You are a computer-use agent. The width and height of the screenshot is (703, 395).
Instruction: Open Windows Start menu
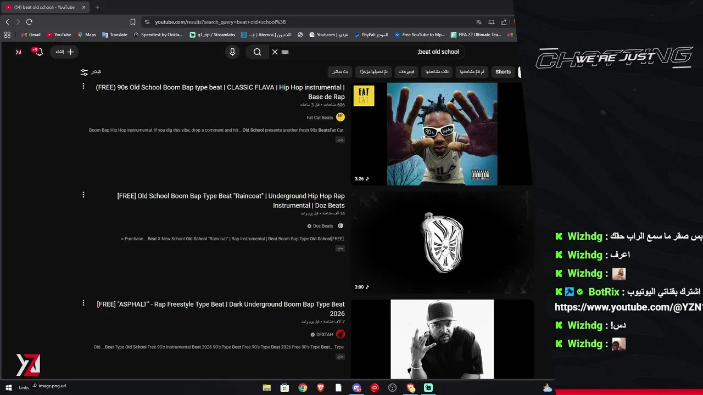coord(8,388)
